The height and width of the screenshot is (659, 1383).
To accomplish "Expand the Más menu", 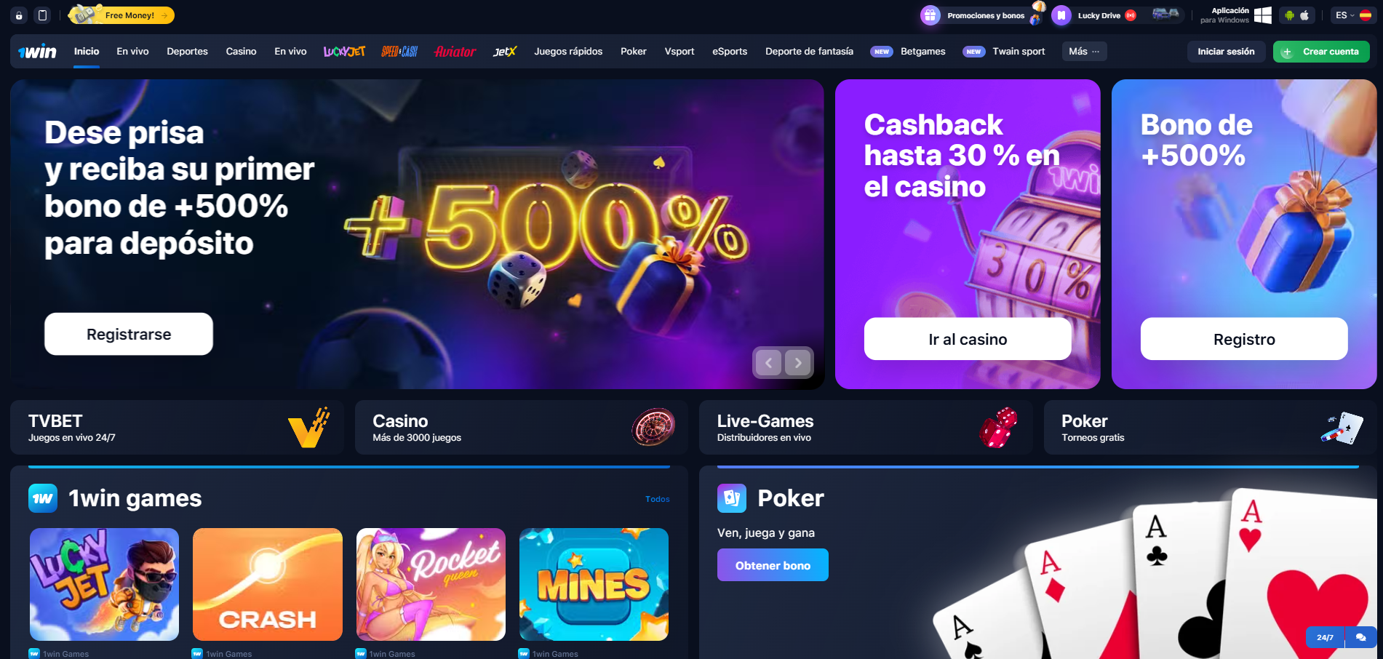I will (x=1084, y=52).
